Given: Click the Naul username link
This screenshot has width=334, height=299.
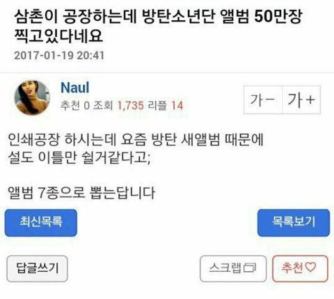Looking at the screenshot, I should (75, 88).
